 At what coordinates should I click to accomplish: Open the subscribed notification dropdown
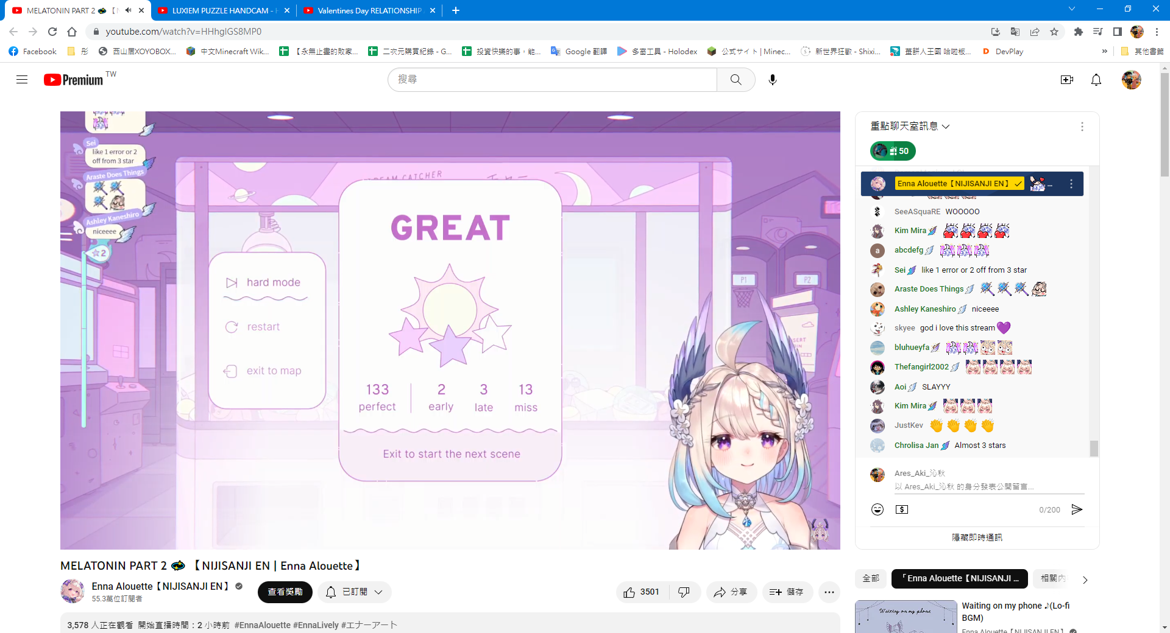[355, 592]
